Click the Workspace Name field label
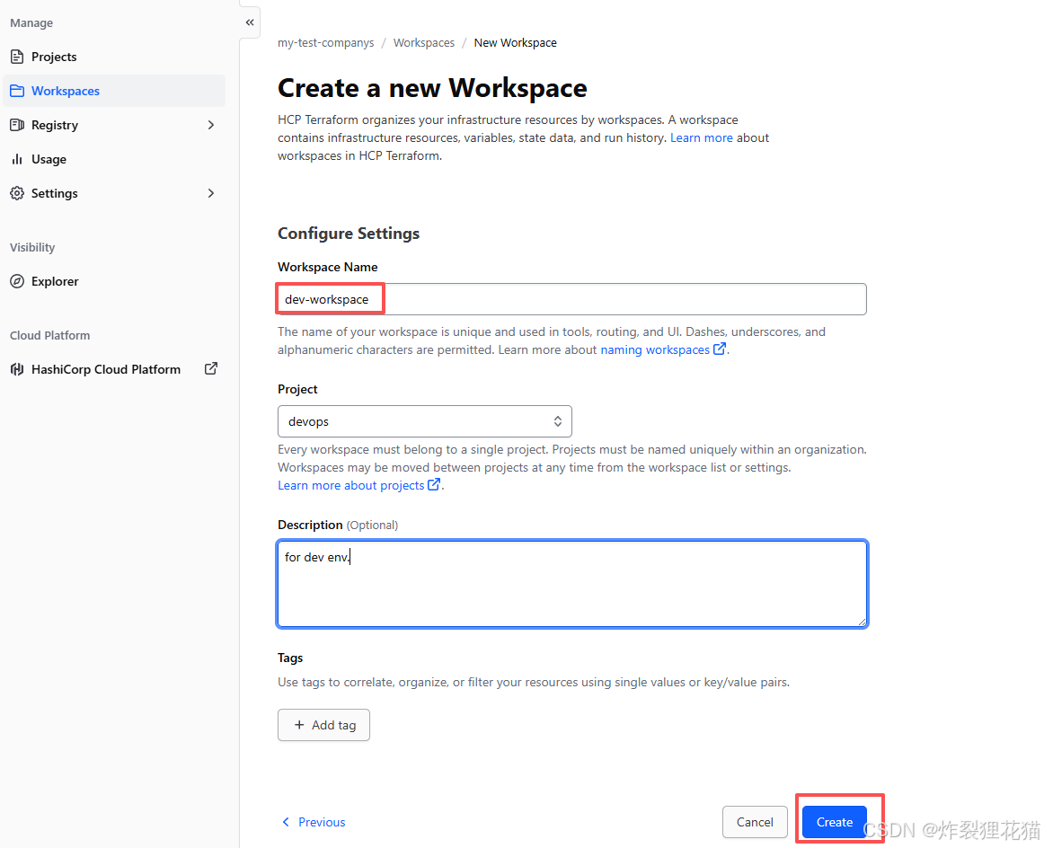 [x=328, y=267]
